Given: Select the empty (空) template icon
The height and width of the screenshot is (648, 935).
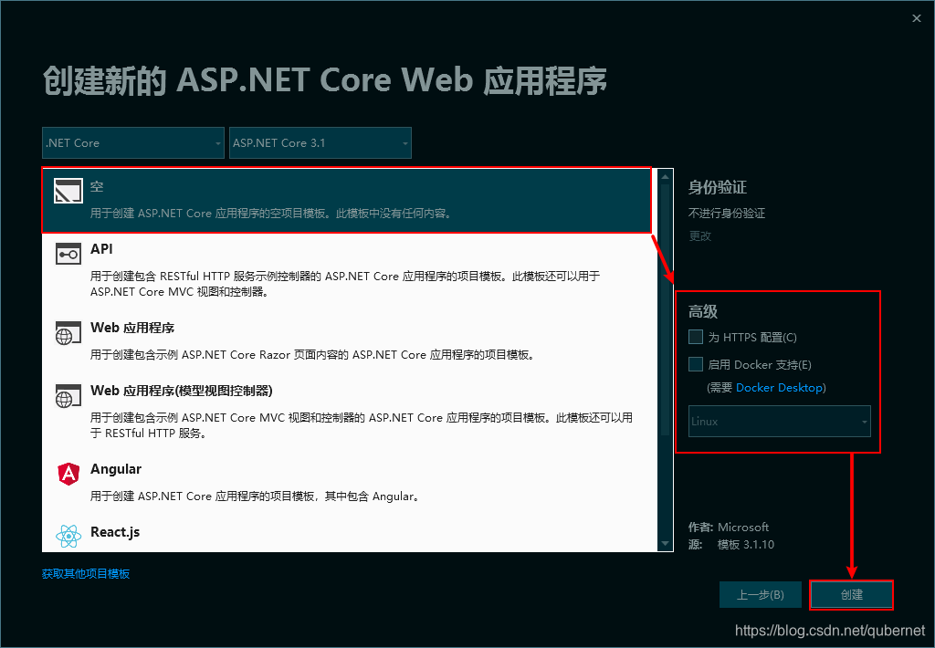Looking at the screenshot, I should click(68, 191).
